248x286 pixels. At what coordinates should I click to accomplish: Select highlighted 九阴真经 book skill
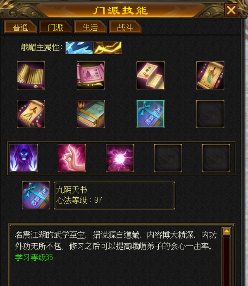click(150, 114)
